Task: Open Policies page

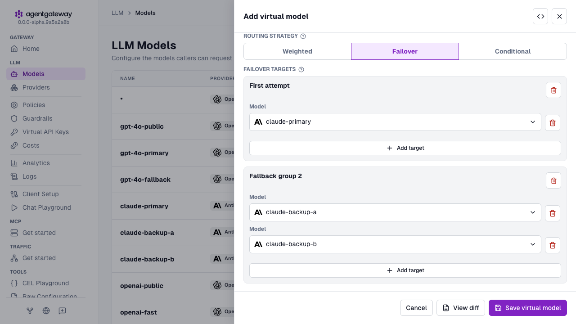Action: [x=46, y=105]
